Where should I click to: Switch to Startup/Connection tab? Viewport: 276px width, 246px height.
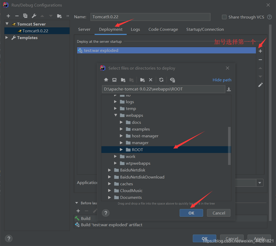point(205,29)
